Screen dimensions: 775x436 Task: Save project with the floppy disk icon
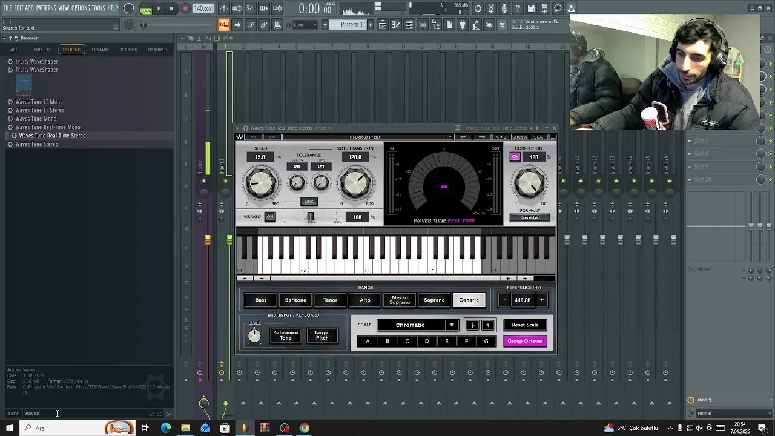pyautogui.click(x=531, y=8)
